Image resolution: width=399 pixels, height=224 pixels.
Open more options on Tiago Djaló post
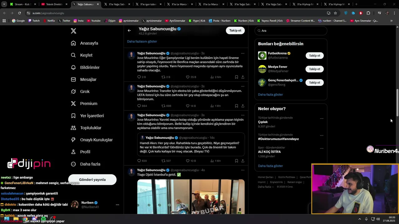pos(243,170)
